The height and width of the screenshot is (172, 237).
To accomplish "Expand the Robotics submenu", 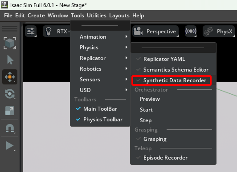I will [x=100, y=69].
